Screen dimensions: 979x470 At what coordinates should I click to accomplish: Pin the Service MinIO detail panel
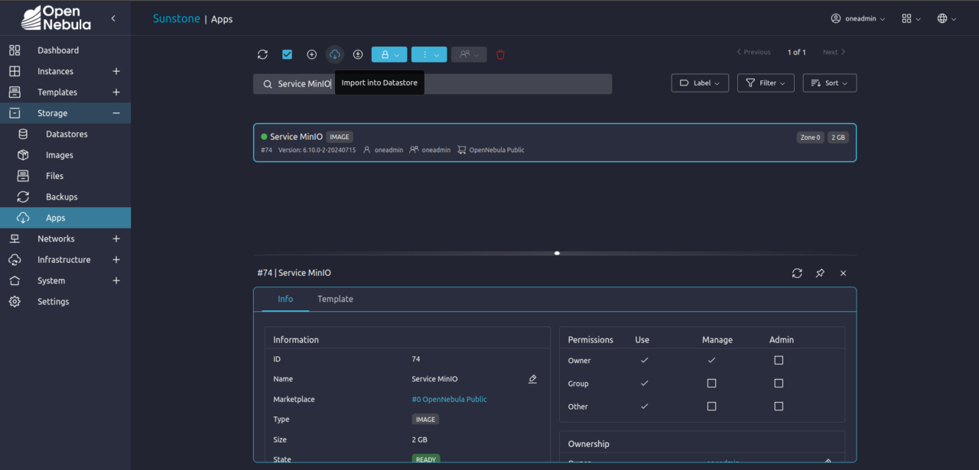pos(819,273)
